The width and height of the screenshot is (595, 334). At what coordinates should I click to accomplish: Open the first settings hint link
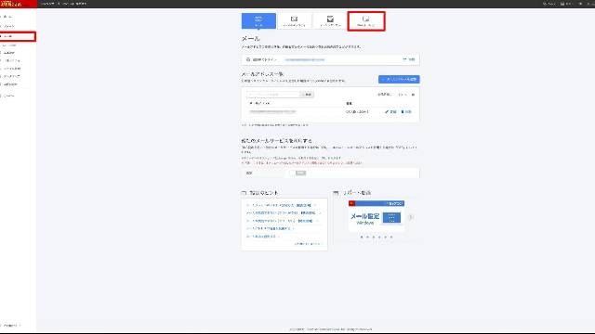click(281, 205)
